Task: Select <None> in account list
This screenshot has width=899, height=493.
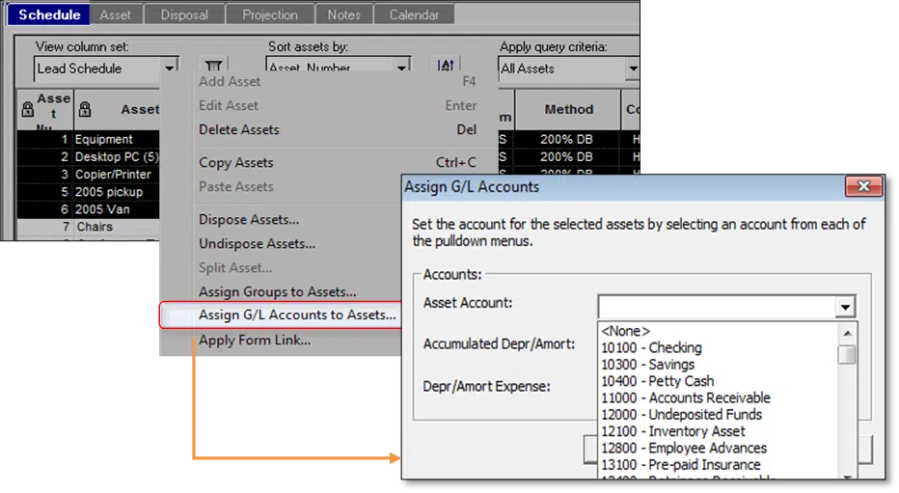Action: click(x=718, y=331)
